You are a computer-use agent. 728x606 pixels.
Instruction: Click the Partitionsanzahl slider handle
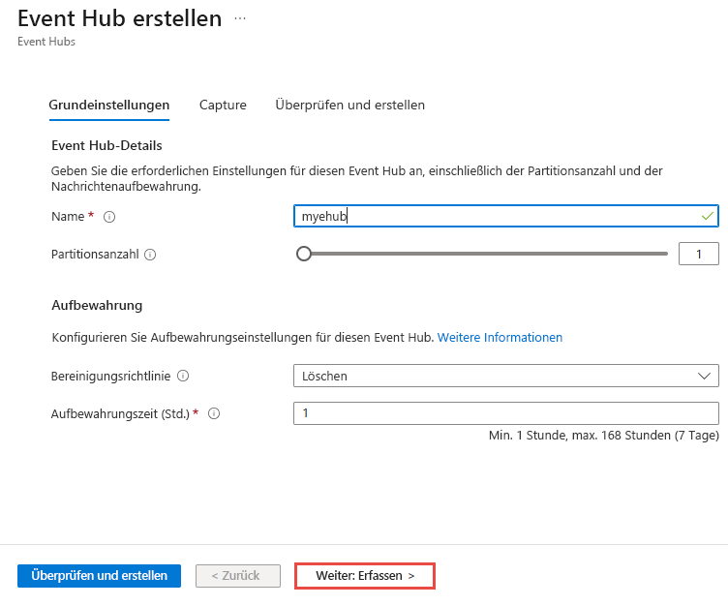point(304,254)
